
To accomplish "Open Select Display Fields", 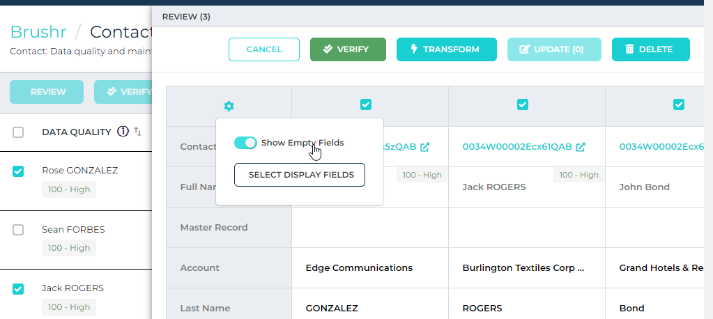I will pyautogui.click(x=300, y=175).
